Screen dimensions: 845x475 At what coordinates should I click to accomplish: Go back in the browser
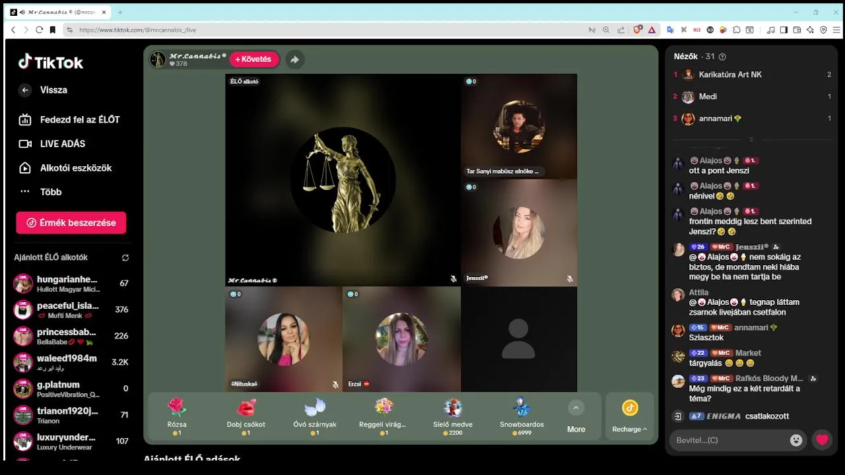click(x=13, y=30)
